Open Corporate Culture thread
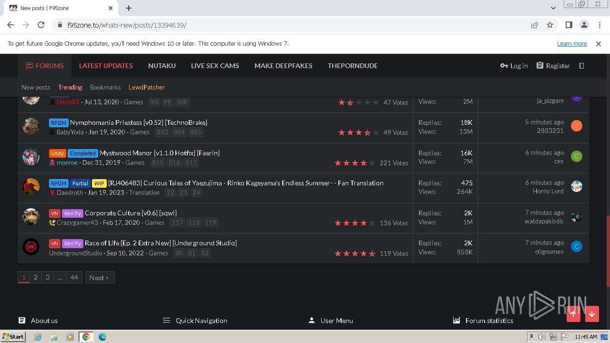 (131, 213)
